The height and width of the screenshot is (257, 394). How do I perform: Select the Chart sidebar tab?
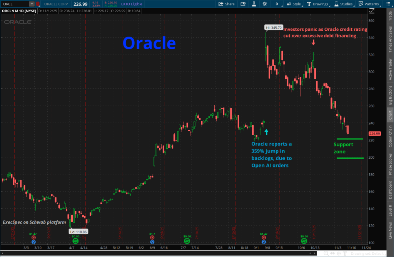point(390,115)
